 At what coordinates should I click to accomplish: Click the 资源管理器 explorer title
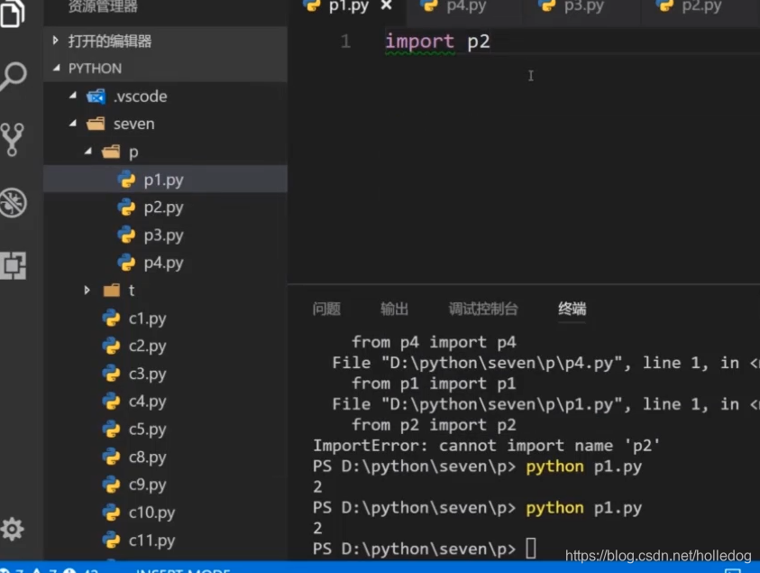(103, 6)
